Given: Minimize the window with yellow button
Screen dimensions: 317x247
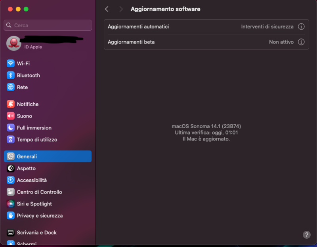Looking at the screenshot, I should (x=18, y=9).
